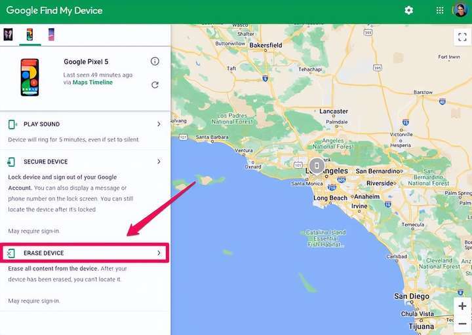Click the Play Sound phone icon
472x335 pixels.
[x=12, y=124]
